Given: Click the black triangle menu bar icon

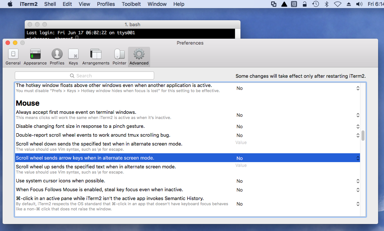Looking at the screenshot, I should 284,4.
